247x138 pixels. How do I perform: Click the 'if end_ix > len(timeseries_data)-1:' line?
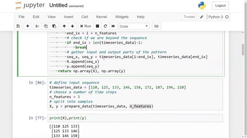point(105,43)
